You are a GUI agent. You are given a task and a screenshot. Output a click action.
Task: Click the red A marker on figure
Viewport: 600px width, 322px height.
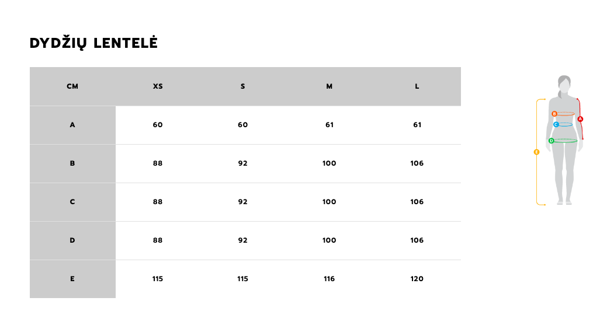[580, 119]
